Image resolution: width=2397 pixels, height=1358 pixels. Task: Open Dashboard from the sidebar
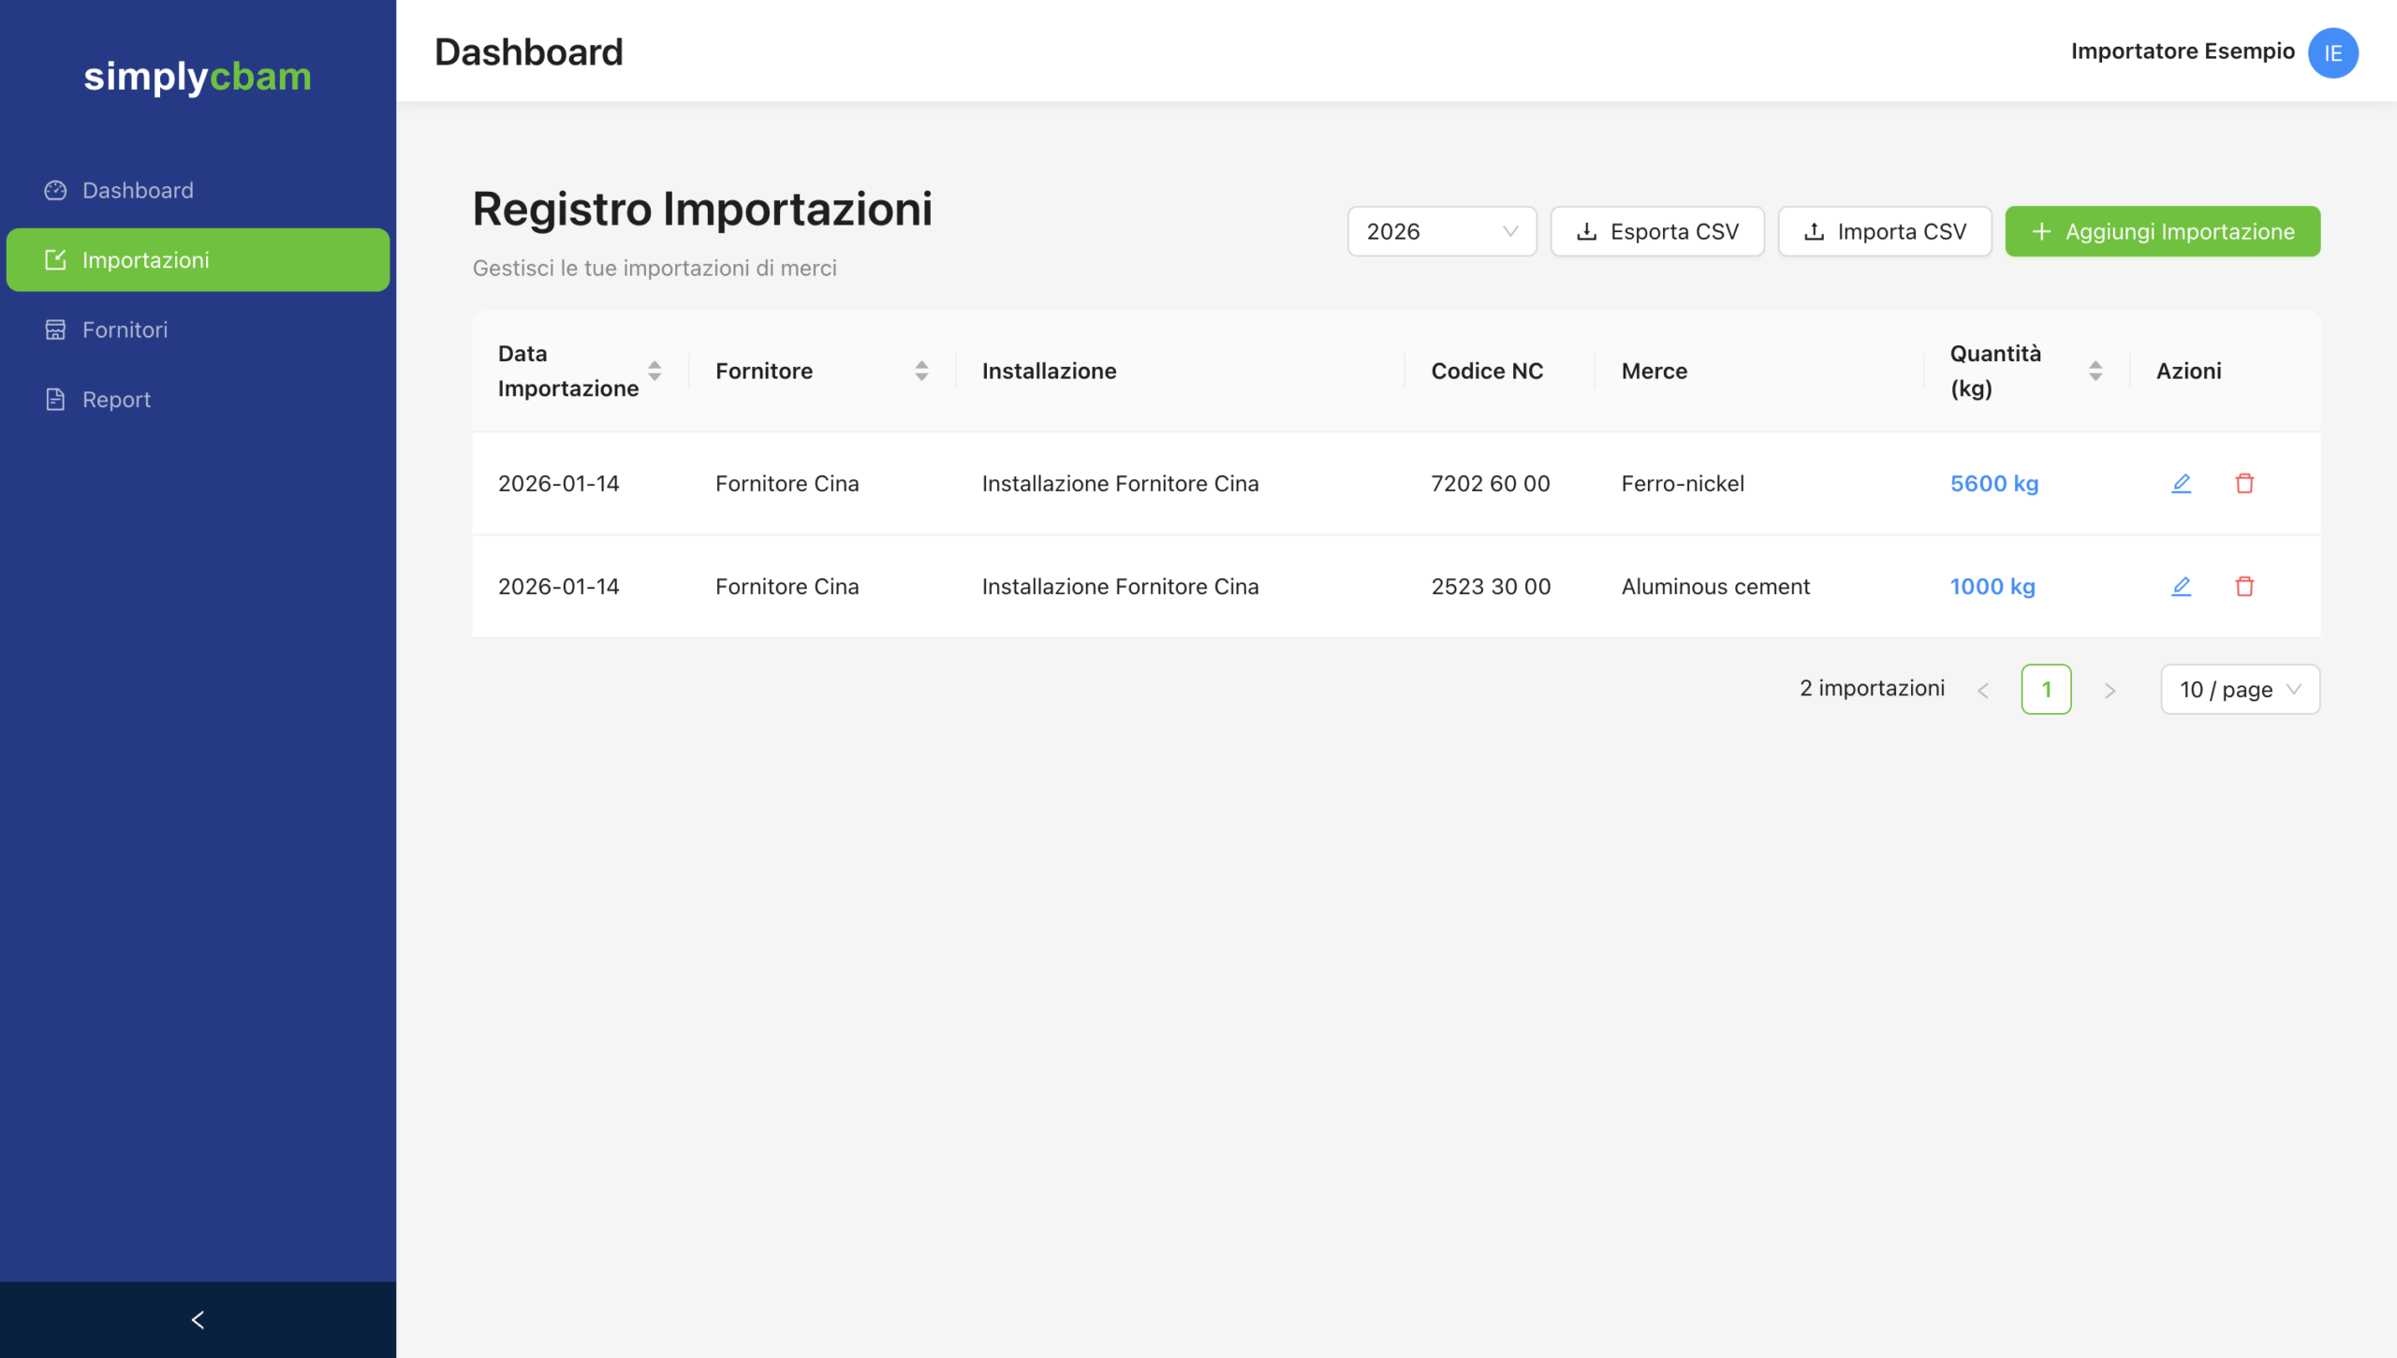coord(138,190)
